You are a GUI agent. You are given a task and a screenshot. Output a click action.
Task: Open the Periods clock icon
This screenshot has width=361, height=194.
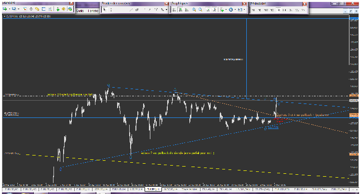click(231, 10)
